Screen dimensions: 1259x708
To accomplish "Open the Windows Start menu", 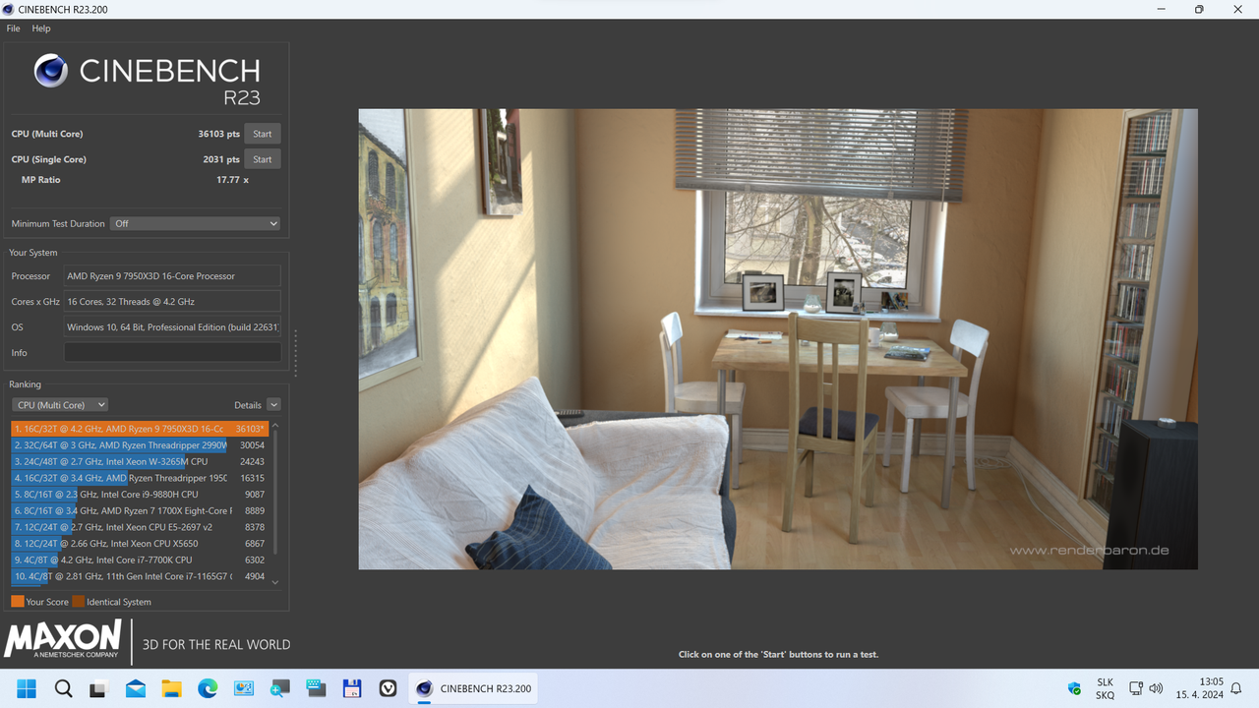I will coord(26,688).
